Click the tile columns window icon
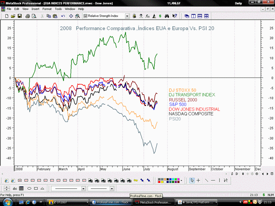This screenshot has width=275, height=206. pyautogui.click(x=193, y=16)
